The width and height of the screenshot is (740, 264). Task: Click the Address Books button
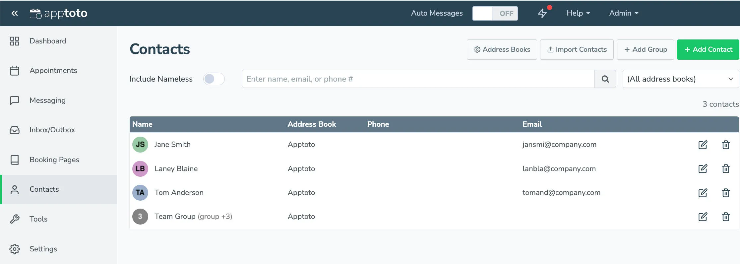tap(502, 49)
